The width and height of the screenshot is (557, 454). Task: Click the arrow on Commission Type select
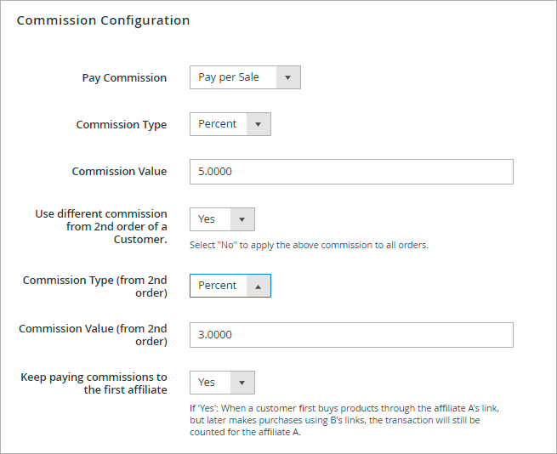tap(258, 124)
